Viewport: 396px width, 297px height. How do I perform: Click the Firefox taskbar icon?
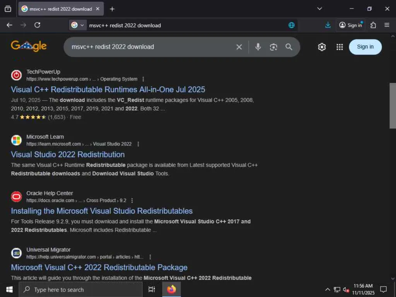pos(171,290)
